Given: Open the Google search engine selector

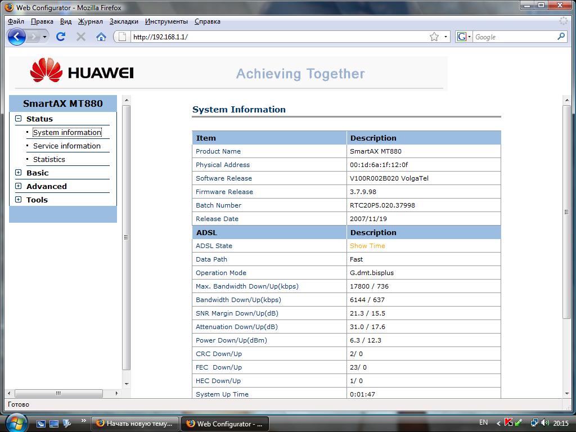Looking at the screenshot, I should tap(463, 37).
